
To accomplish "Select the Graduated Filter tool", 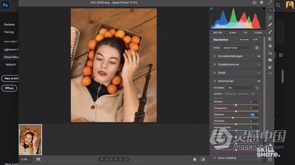I will (270, 39).
